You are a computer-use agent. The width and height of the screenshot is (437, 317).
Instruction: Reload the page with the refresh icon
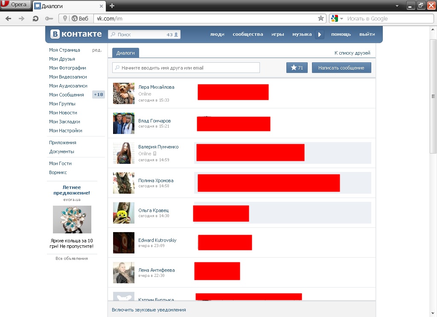[x=35, y=19]
